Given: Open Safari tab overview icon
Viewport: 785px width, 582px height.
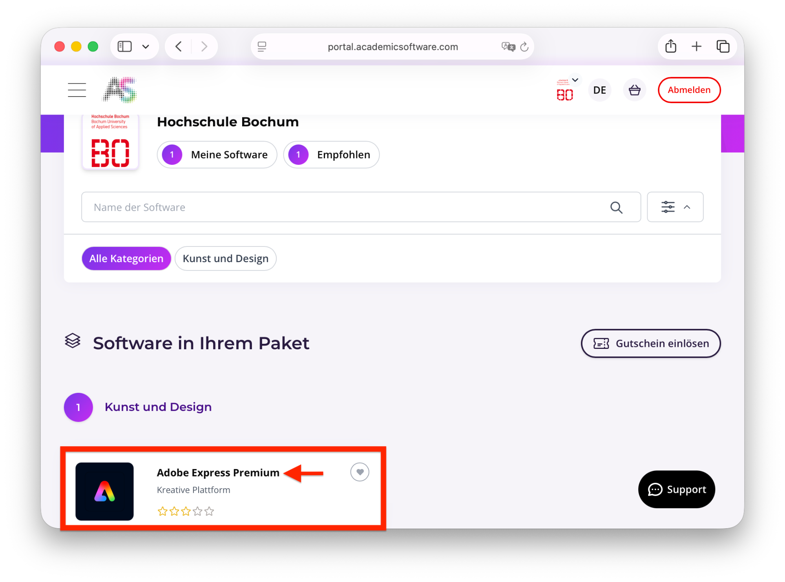Looking at the screenshot, I should tap(723, 46).
